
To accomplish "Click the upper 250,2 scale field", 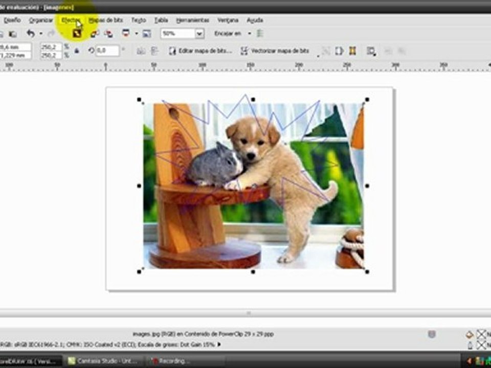I will point(52,47).
